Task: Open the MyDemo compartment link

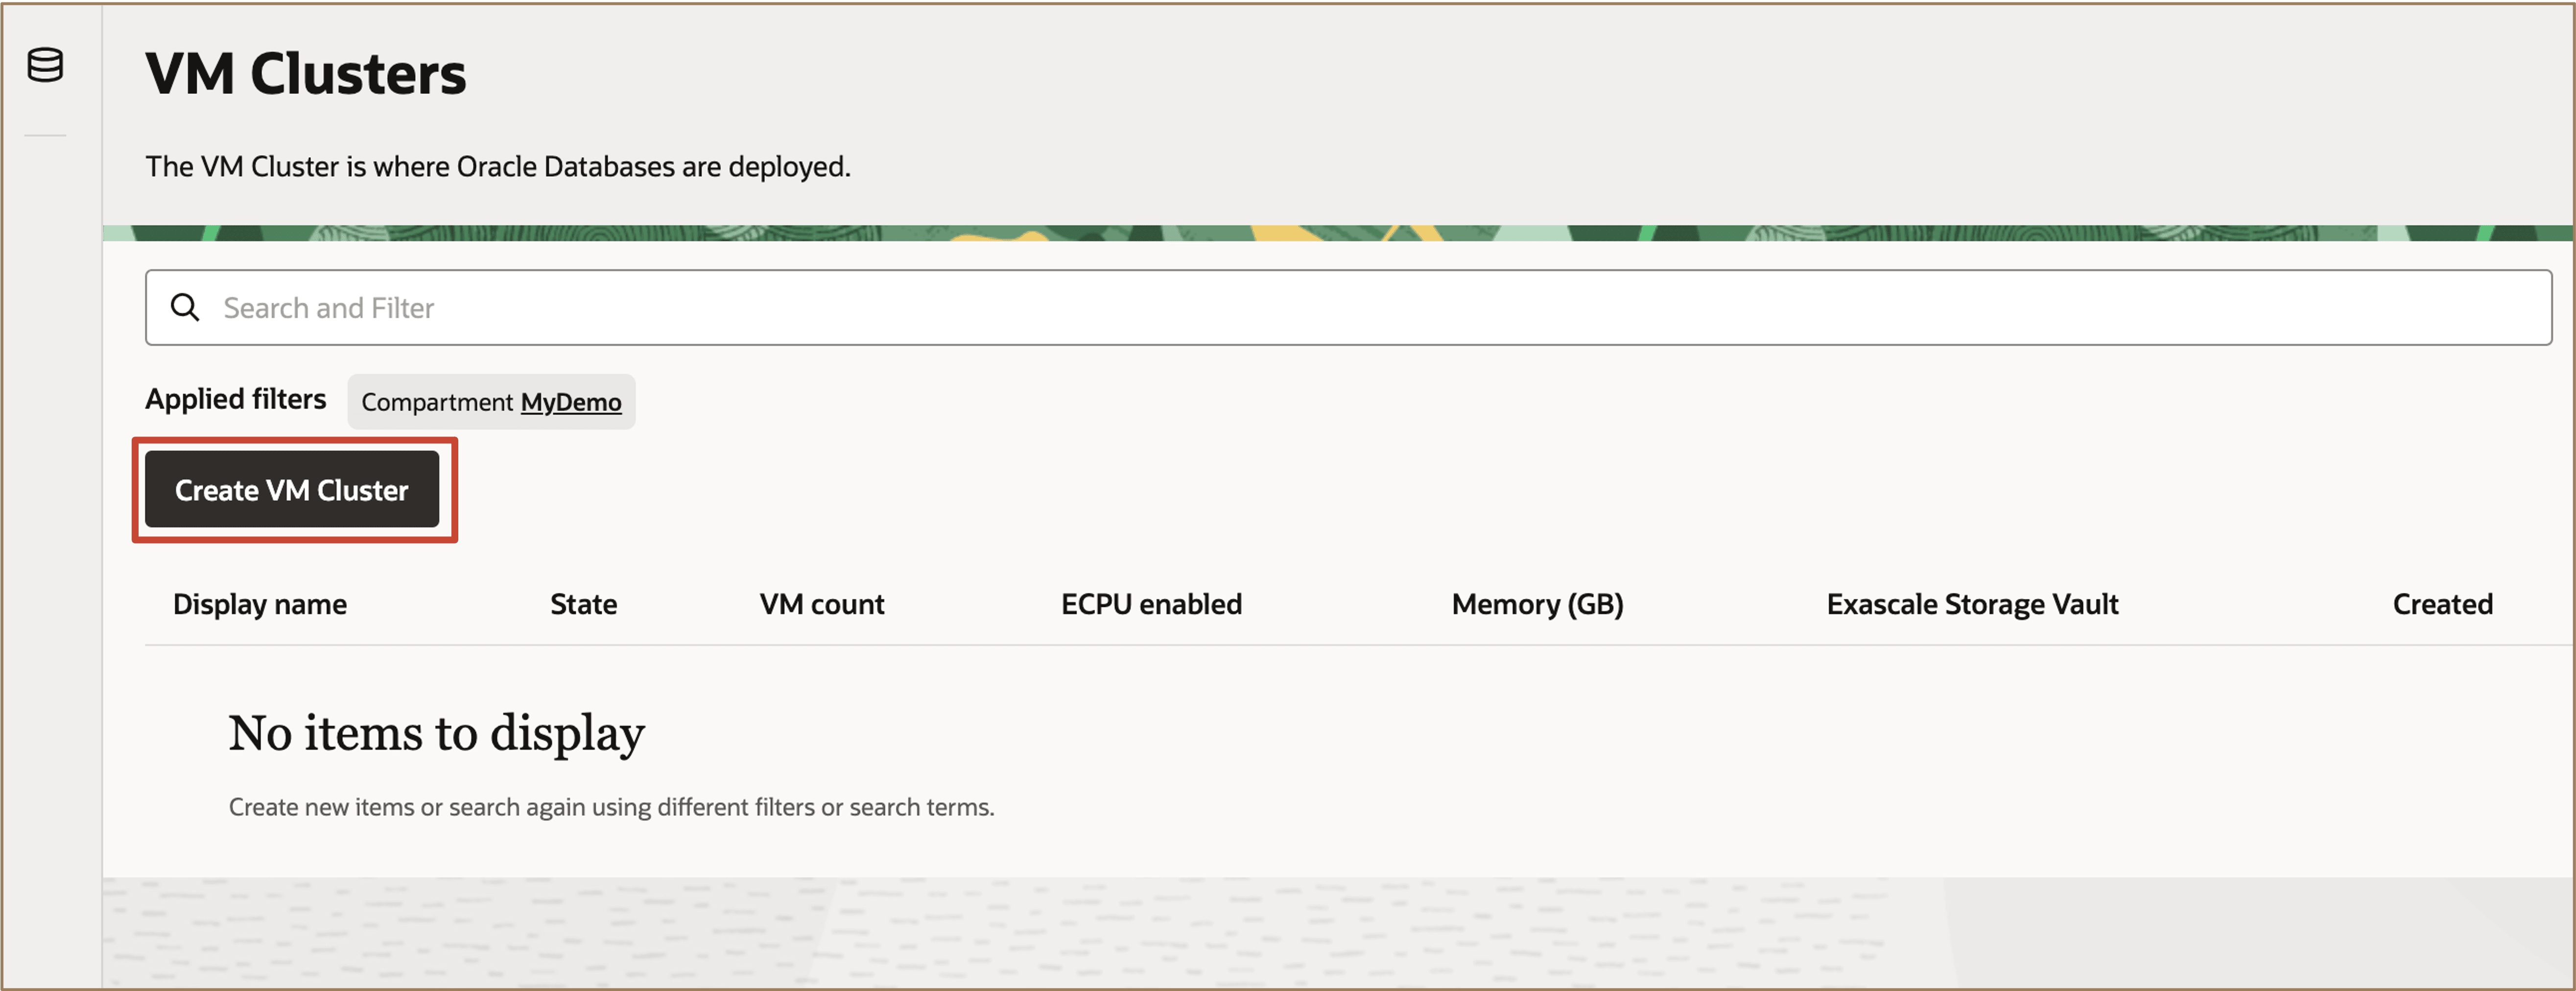Action: [572, 402]
